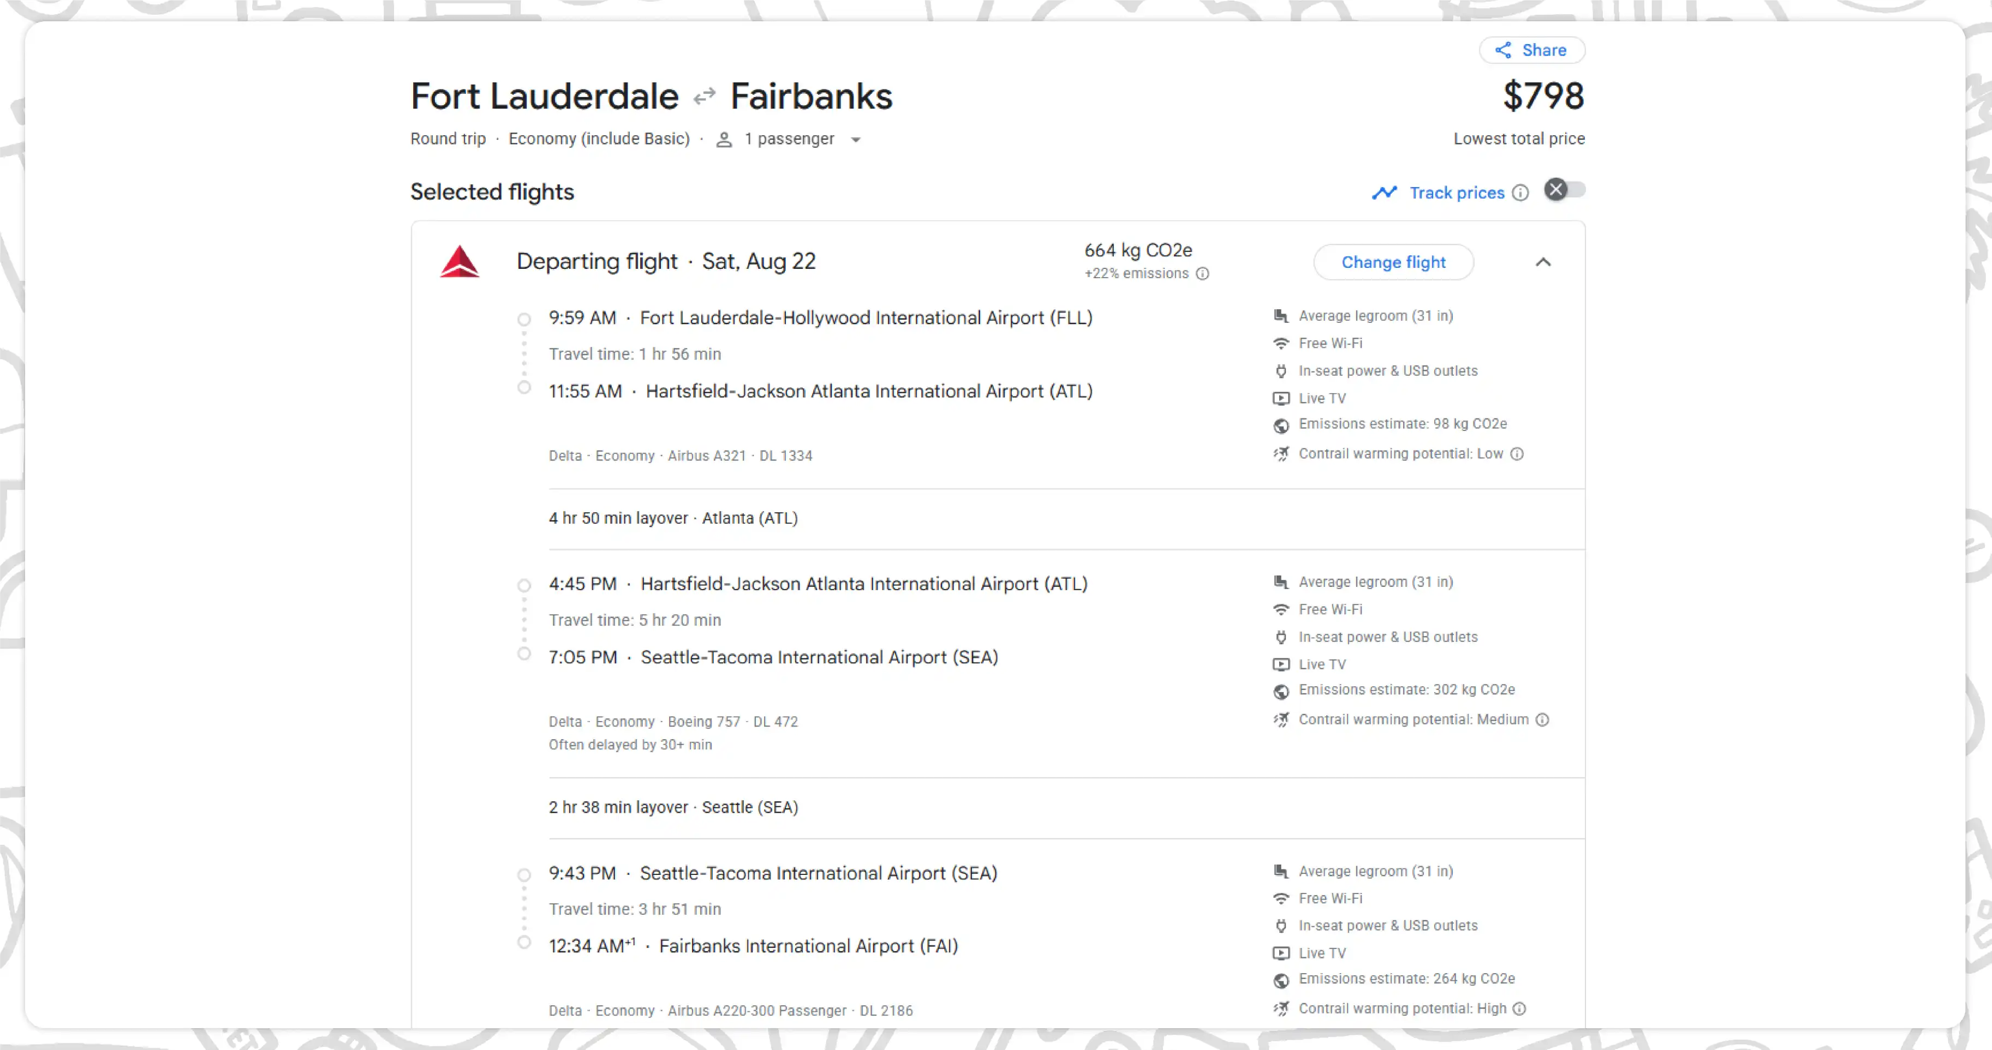
Task: Click the +22% emissions info icon
Action: (1202, 273)
